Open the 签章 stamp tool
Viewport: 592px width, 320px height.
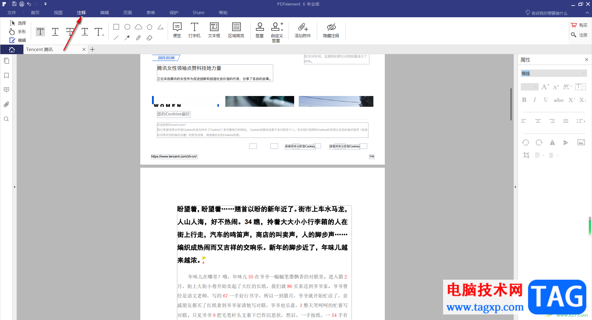pos(260,30)
